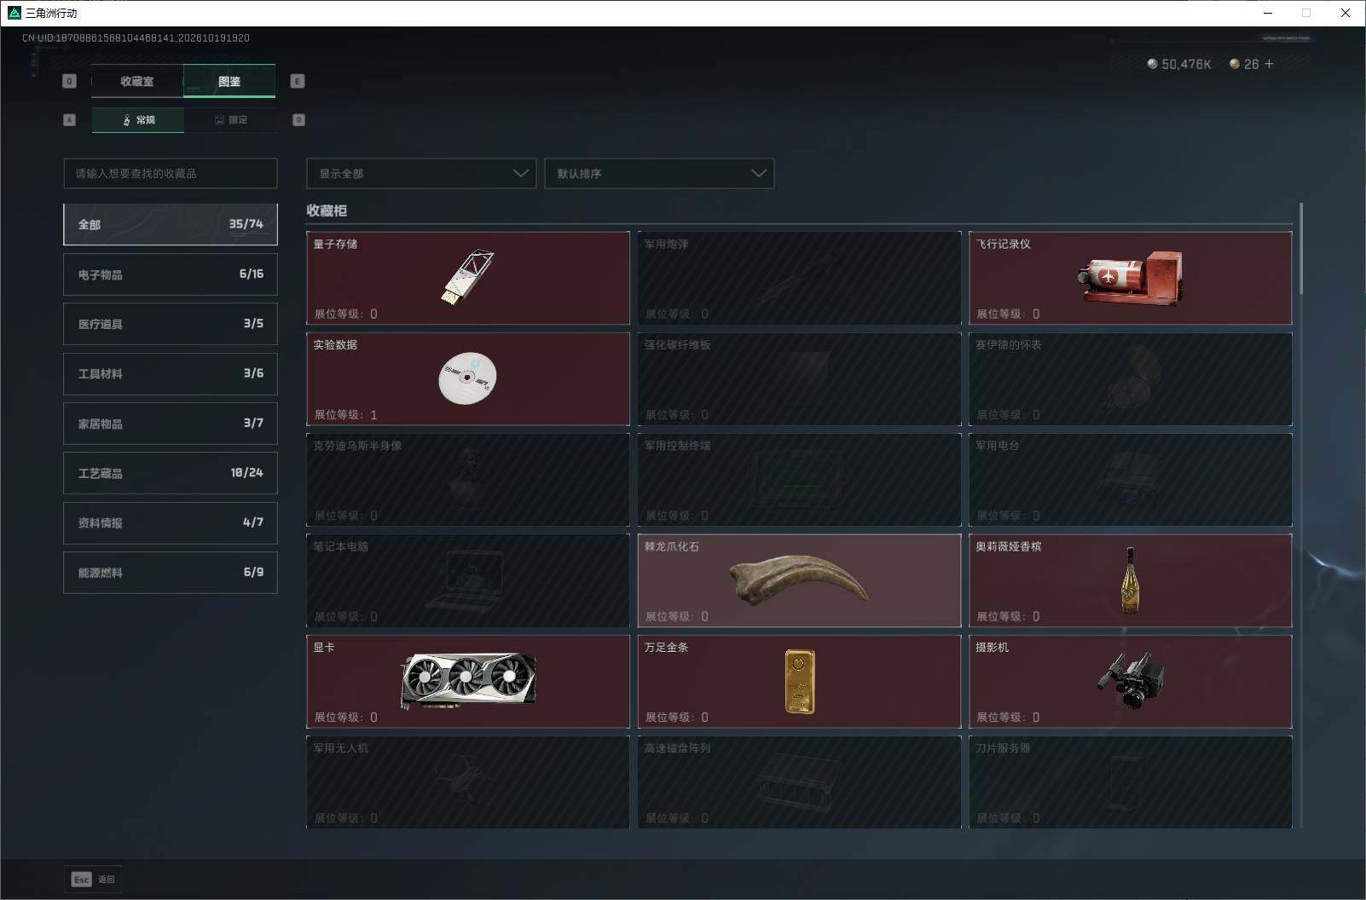This screenshot has height=900, width=1366.
Task: Select the 工具材料 3/6 category
Action: pos(171,373)
